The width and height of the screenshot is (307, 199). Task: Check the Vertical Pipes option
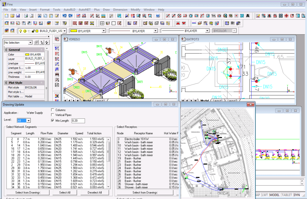[52, 115]
